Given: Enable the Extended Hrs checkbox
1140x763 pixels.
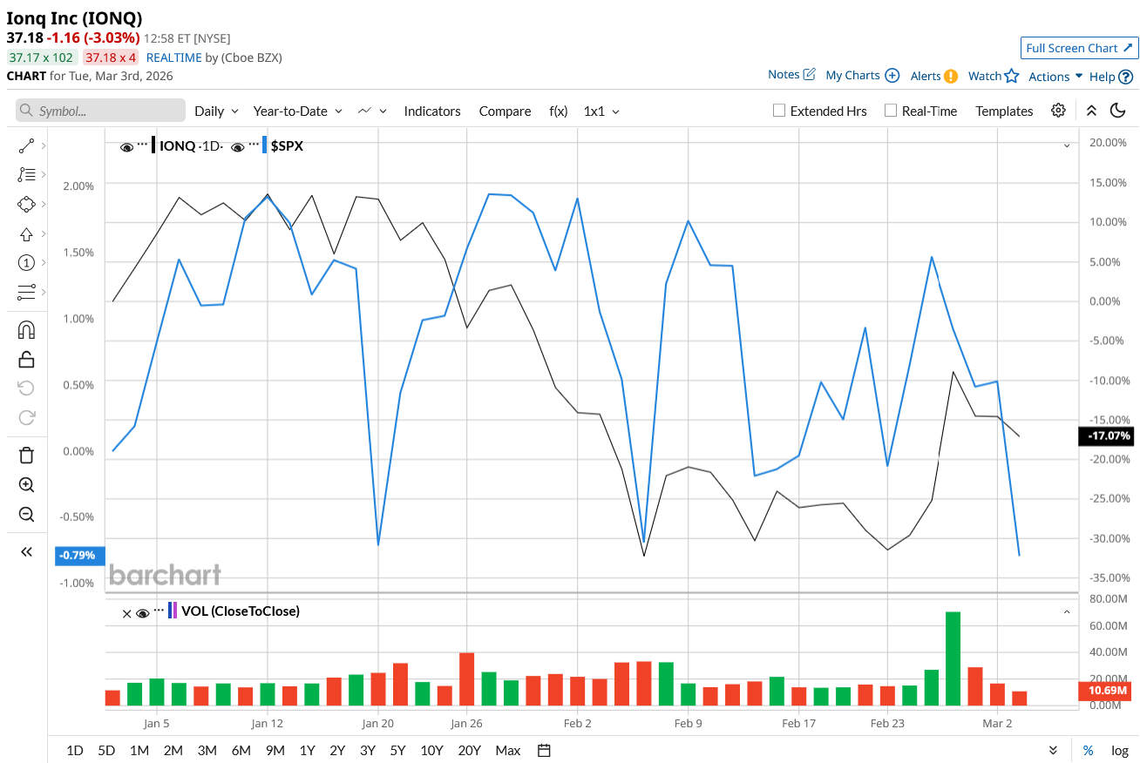Looking at the screenshot, I should [779, 111].
